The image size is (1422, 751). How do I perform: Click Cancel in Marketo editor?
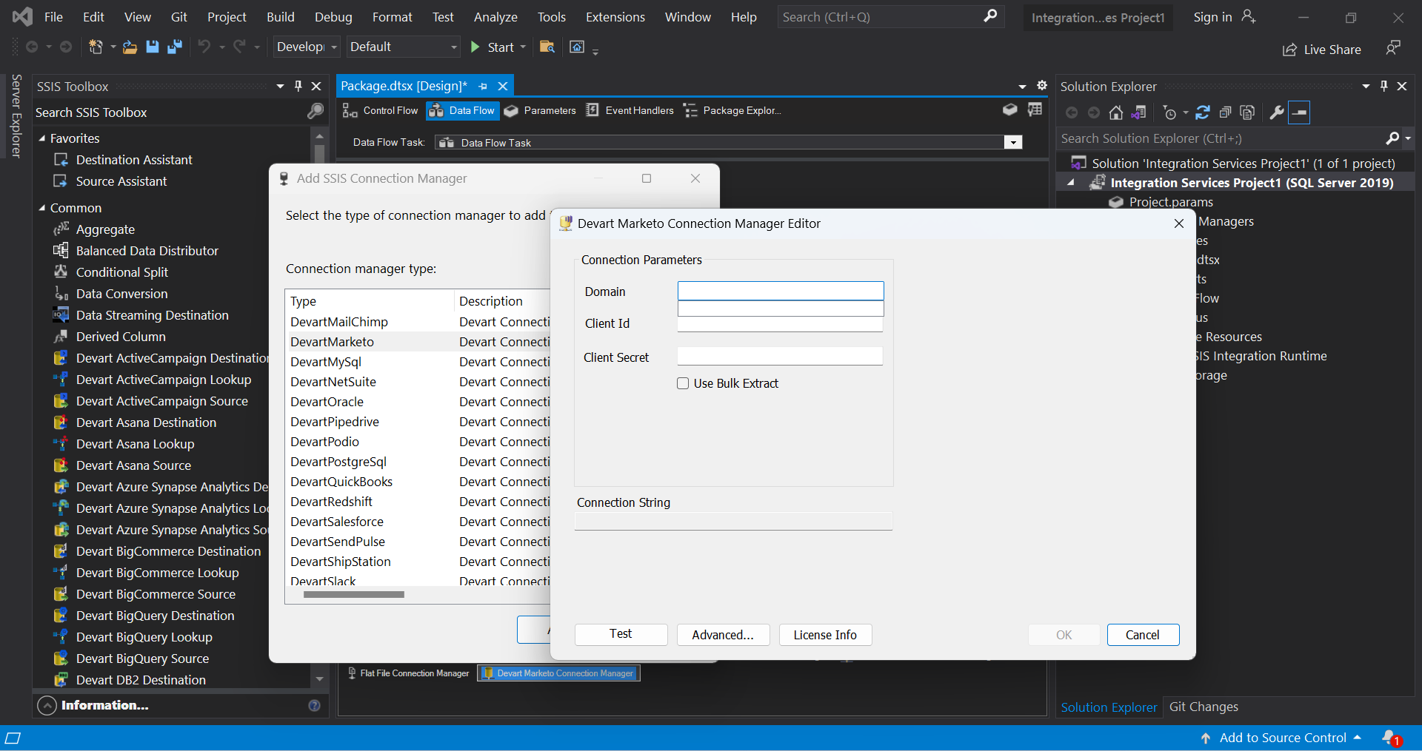pyautogui.click(x=1143, y=634)
